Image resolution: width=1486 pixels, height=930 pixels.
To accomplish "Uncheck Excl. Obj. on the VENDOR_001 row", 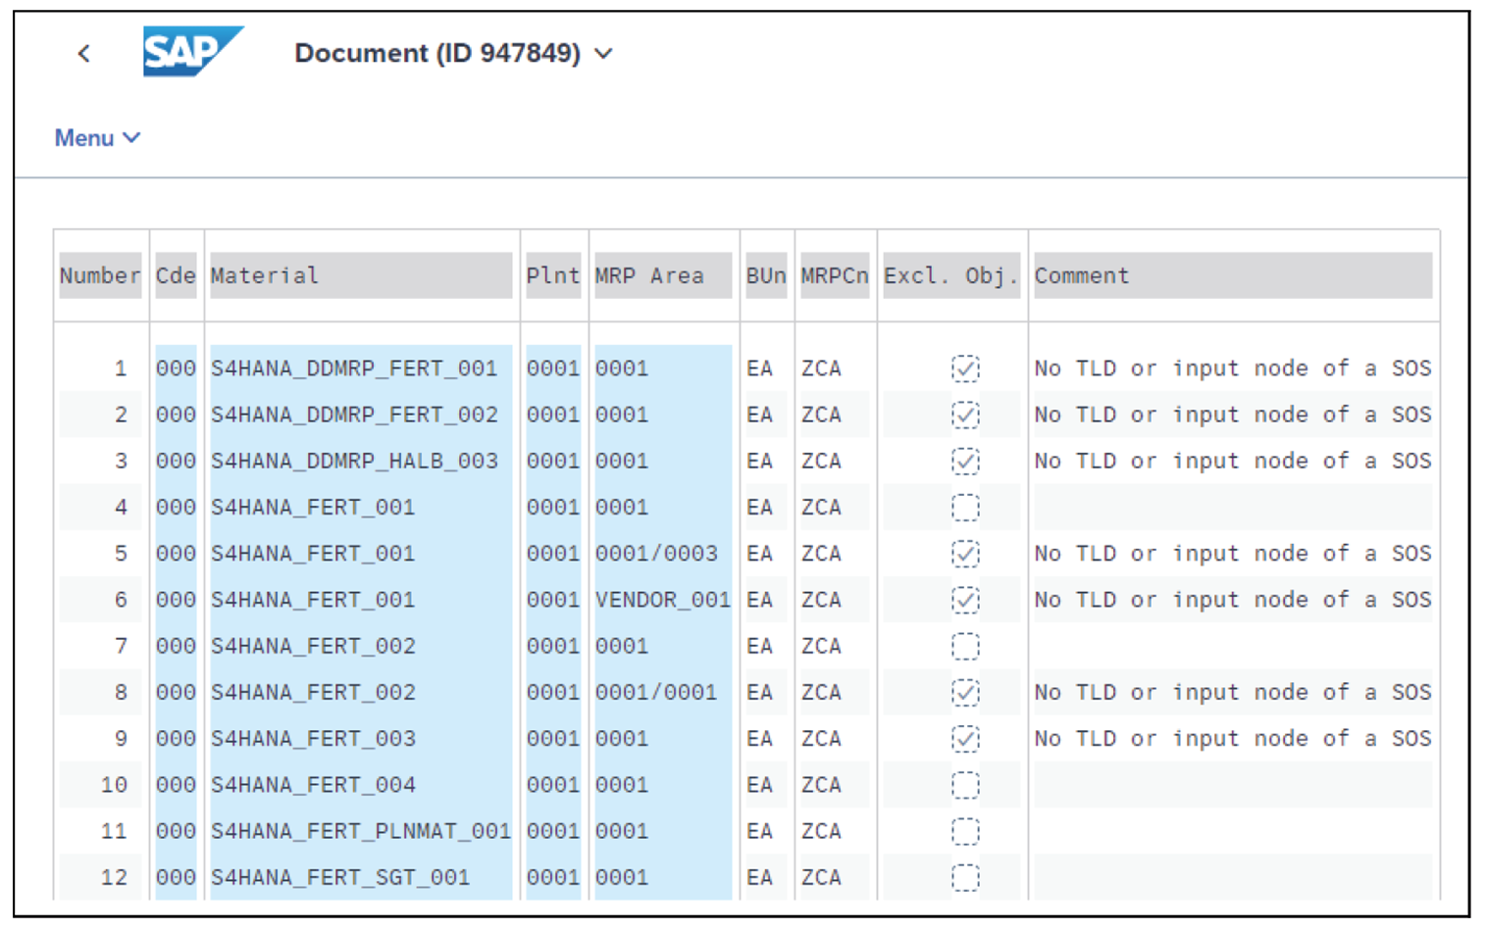I will (x=964, y=600).
